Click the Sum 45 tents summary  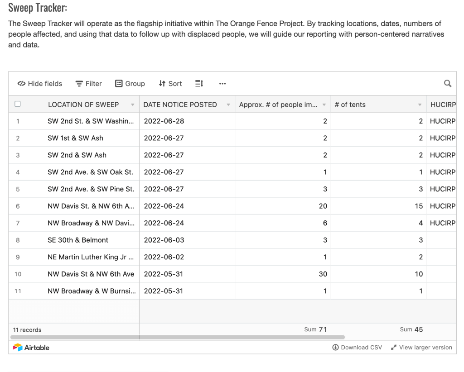point(411,329)
